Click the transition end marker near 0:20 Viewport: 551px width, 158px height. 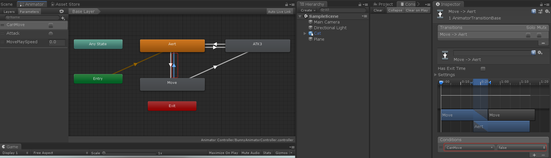(489, 82)
